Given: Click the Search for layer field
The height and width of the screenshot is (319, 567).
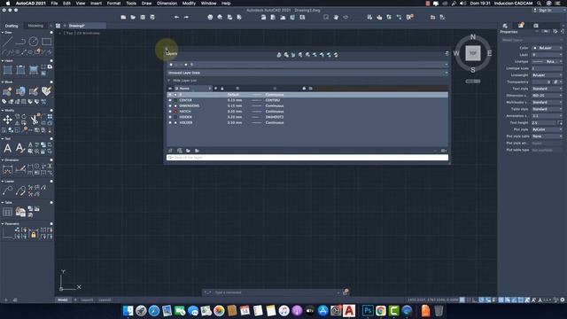Looking at the screenshot, I should 307,158.
